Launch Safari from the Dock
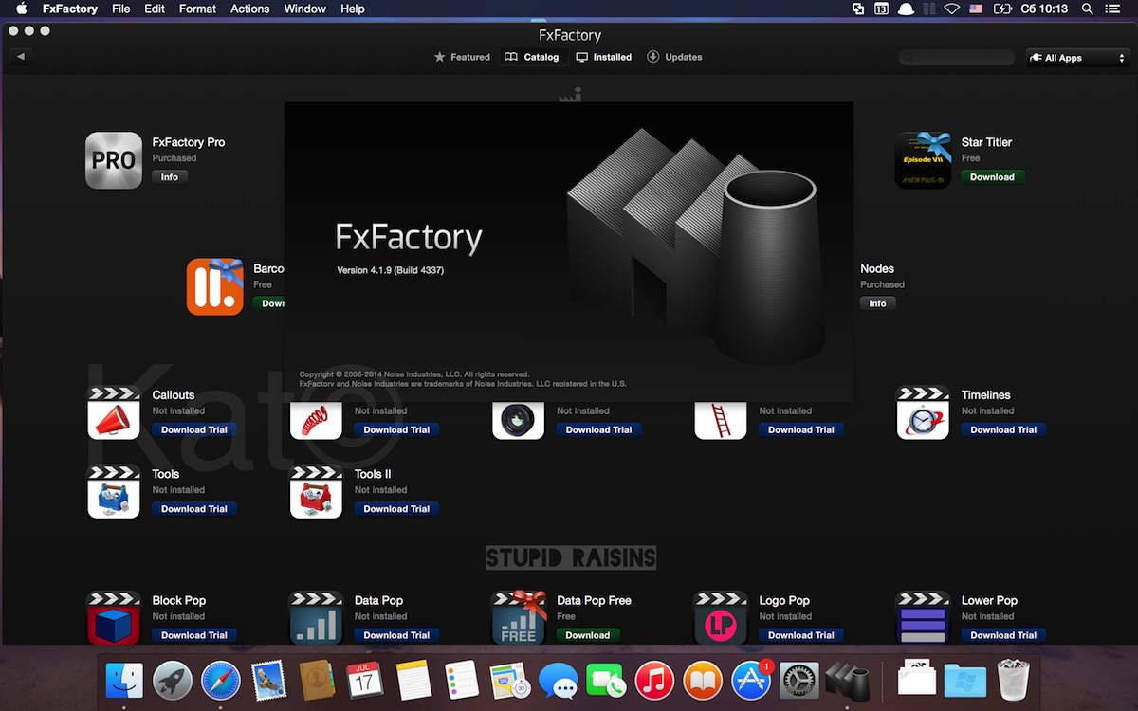 pos(221,681)
